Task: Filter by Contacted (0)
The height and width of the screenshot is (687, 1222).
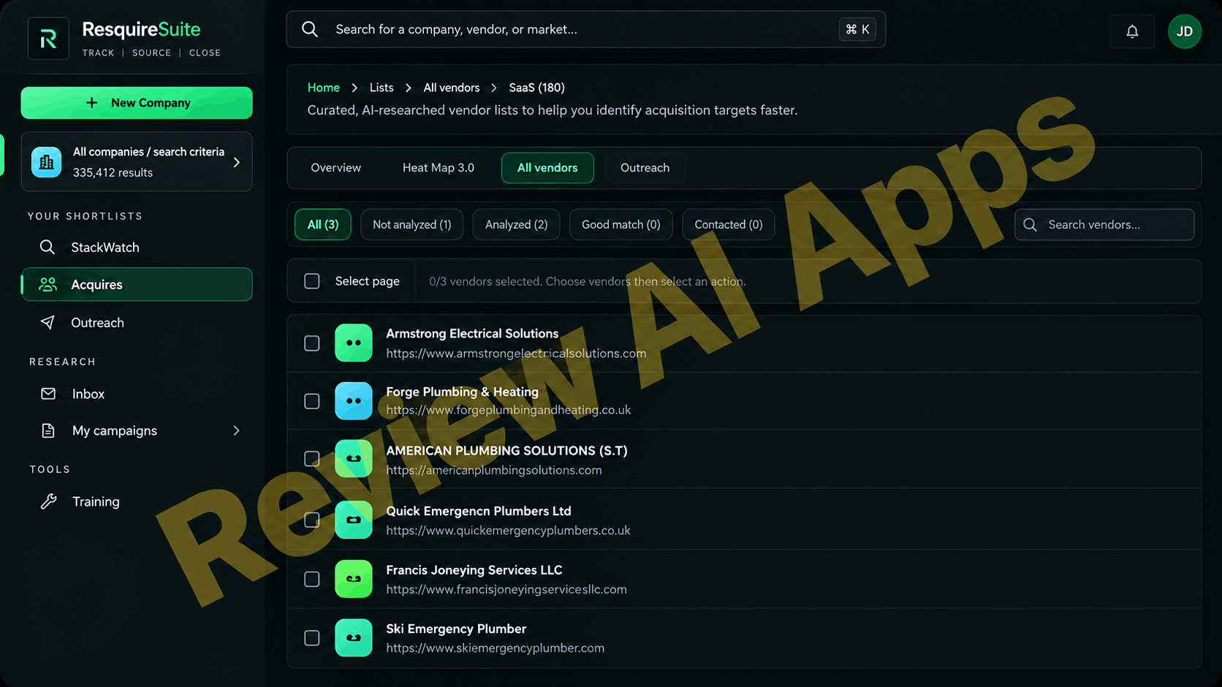Action: tap(729, 225)
